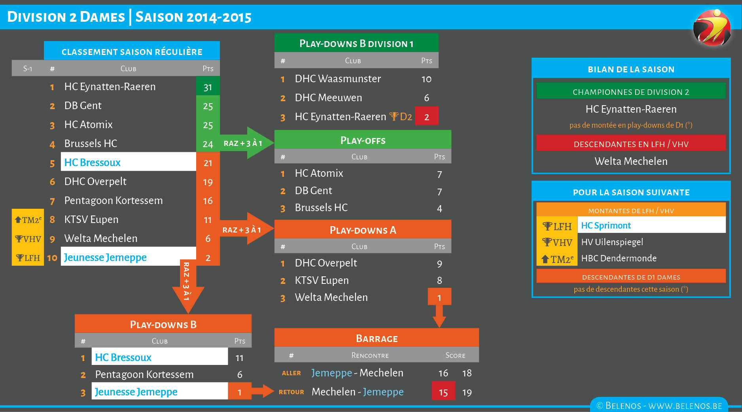Click the orange arrow pointing to the Retour match
742x412 pixels.
click(262, 391)
